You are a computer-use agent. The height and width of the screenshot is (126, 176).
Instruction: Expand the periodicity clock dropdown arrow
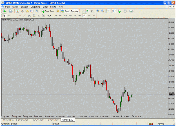click(127, 11)
